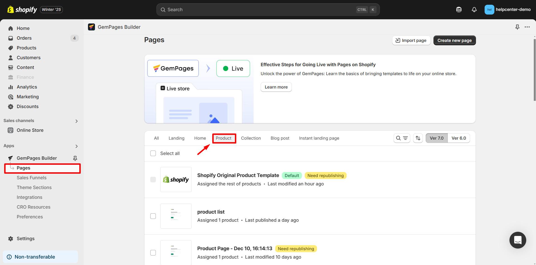Expand the Apps section chevron
The width and height of the screenshot is (536, 265).
tap(77, 146)
